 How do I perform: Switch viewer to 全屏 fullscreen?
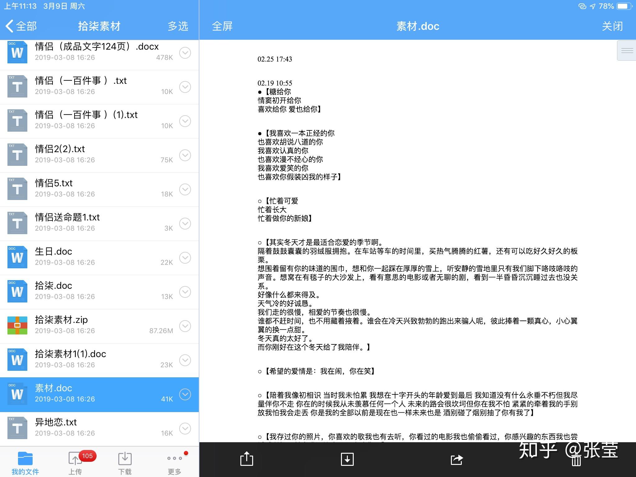tap(222, 26)
